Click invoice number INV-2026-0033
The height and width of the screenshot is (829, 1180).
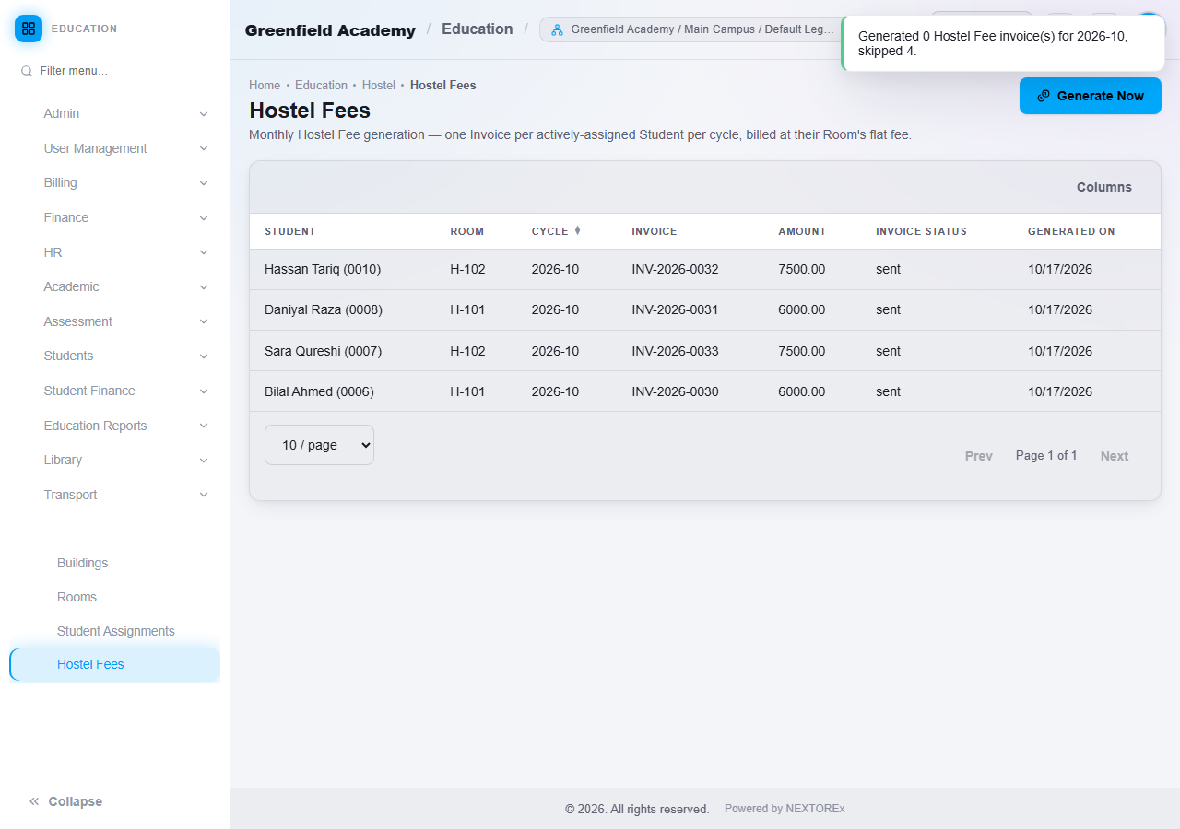[675, 351]
